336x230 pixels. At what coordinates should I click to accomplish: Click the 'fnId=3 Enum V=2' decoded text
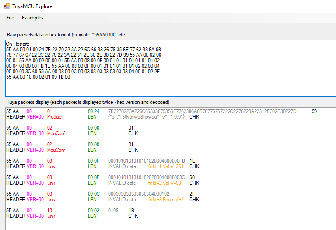click(x=166, y=200)
